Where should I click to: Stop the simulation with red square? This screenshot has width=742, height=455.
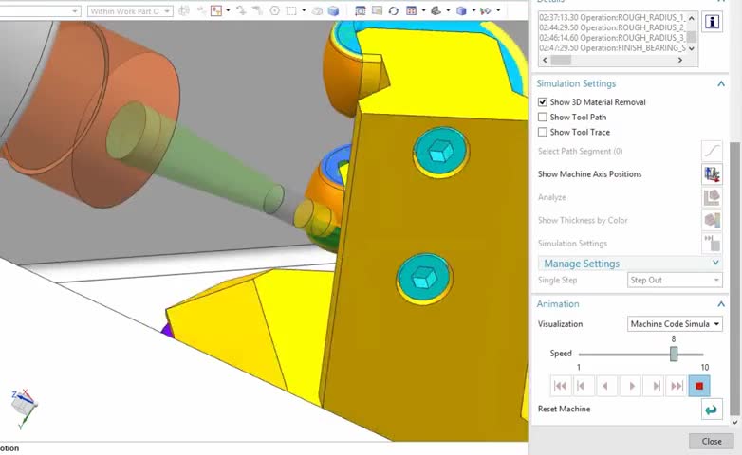[x=699, y=386]
